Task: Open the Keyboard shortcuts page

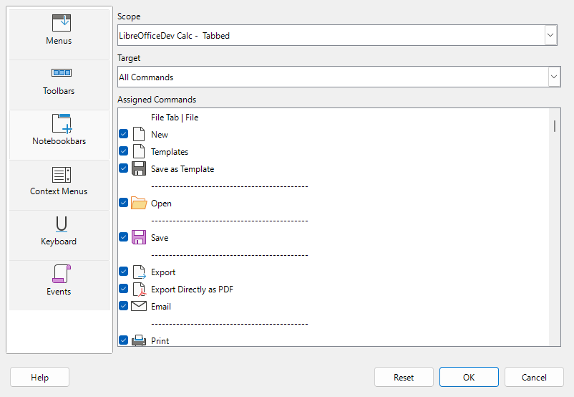Action: click(x=59, y=235)
